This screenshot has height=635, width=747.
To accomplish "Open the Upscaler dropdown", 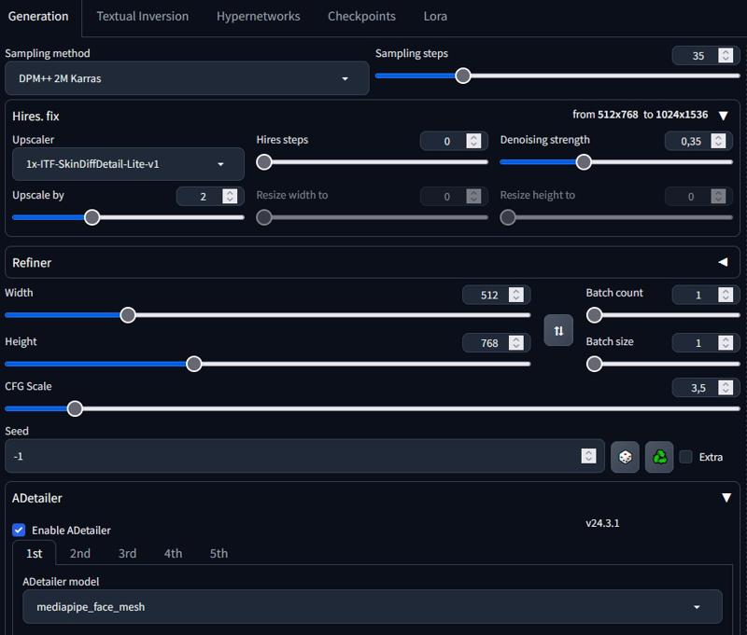I will coord(128,164).
